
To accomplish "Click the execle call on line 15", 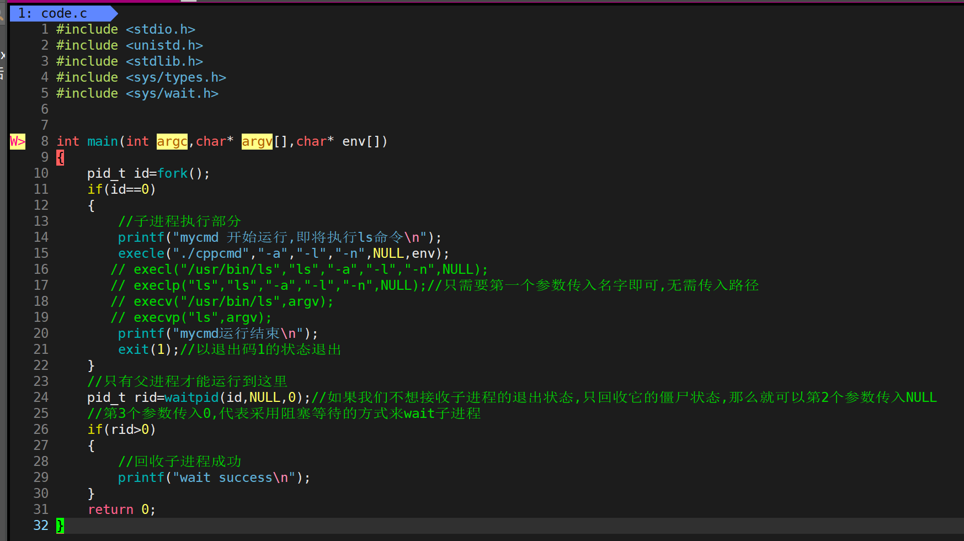I will point(284,253).
